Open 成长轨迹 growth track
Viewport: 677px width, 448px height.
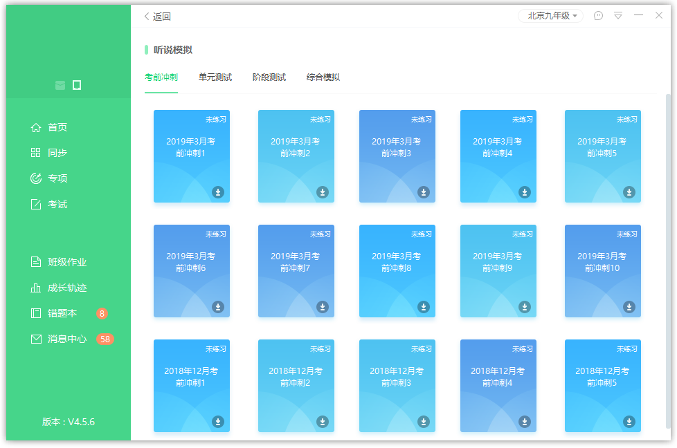[x=59, y=288]
